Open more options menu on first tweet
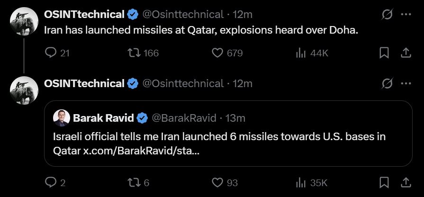The height and width of the screenshot is (197, 424). [406, 15]
